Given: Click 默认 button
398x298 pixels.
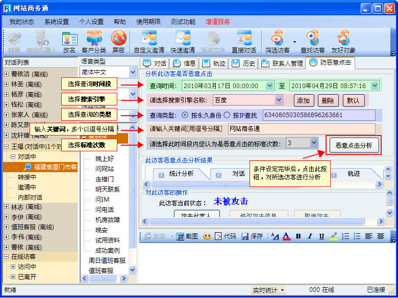Looking at the screenshot, I should pyautogui.click(x=353, y=101).
